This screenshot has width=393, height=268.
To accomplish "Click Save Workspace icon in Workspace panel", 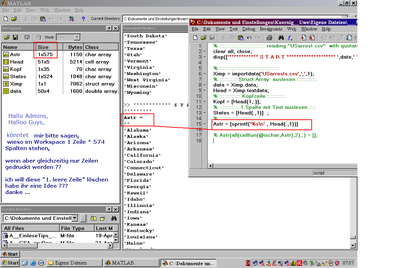I will (15, 37).
